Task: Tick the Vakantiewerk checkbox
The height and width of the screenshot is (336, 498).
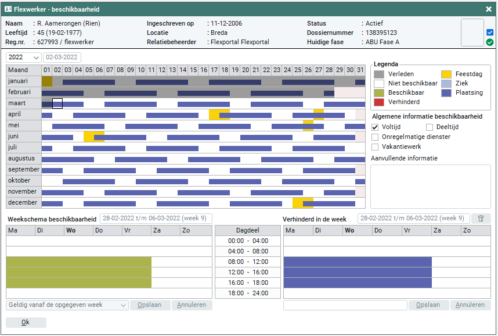Action: tap(375, 147)
